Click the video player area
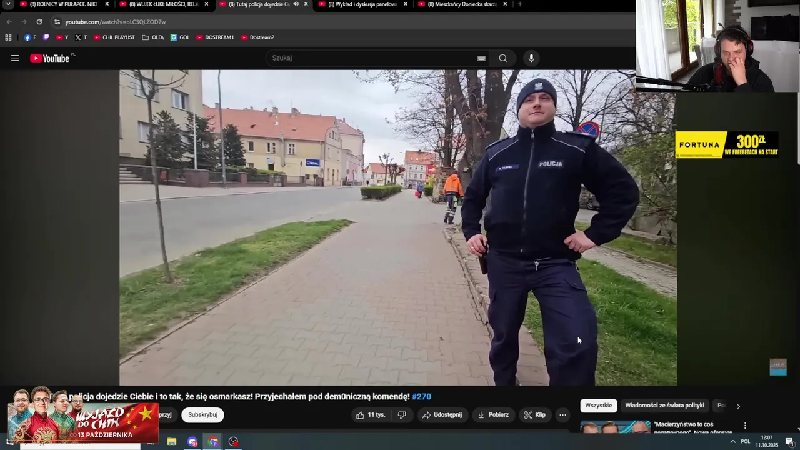Screen dimensions: 800x450 pos(397,227)
